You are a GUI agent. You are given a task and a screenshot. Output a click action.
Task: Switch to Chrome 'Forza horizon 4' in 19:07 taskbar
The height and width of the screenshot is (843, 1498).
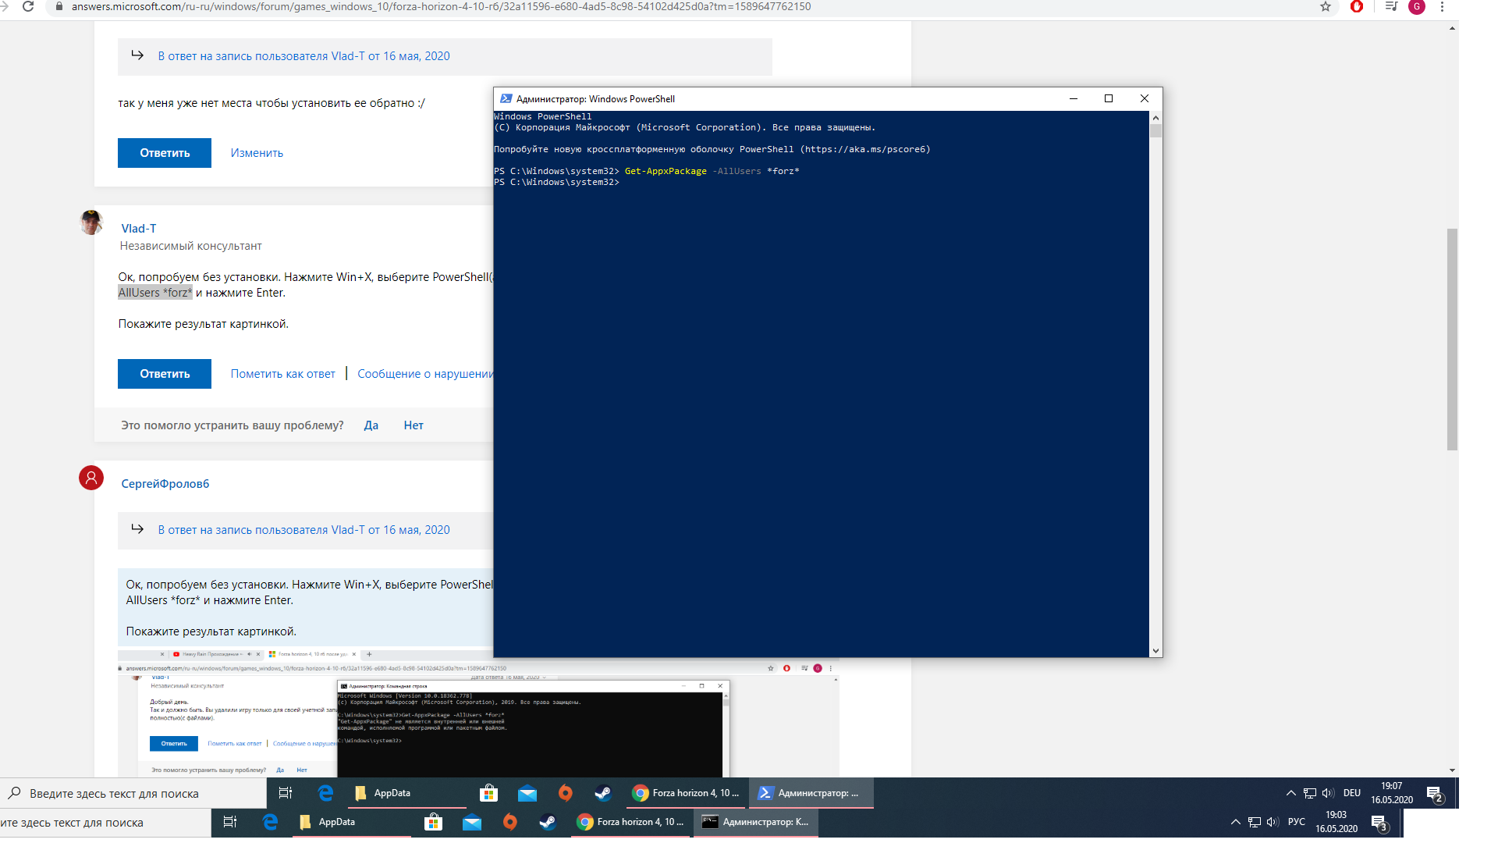click(686, 793)
